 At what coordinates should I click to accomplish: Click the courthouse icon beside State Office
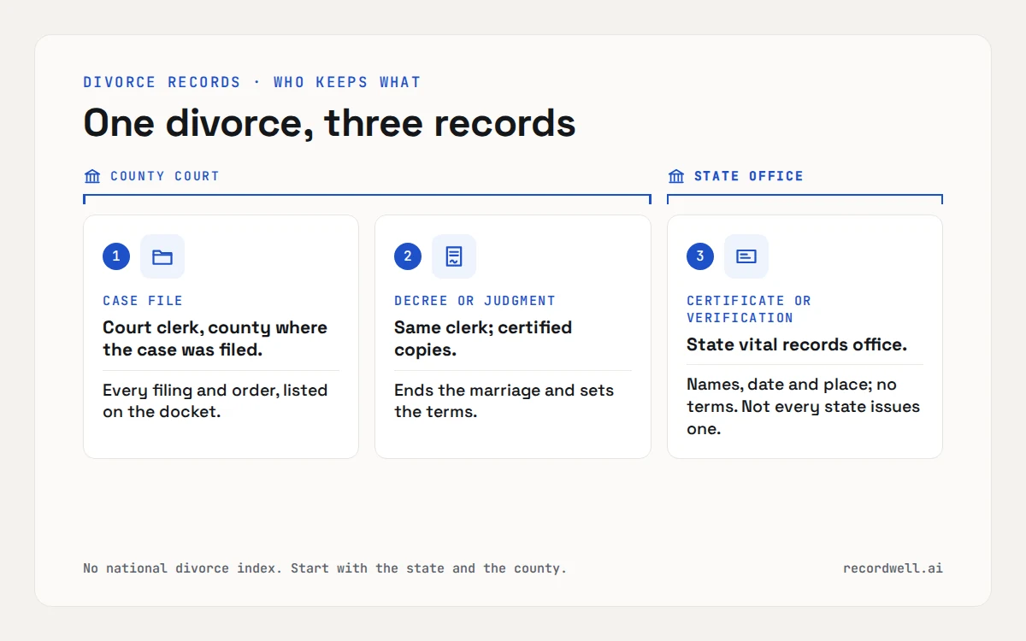(676, 176)
